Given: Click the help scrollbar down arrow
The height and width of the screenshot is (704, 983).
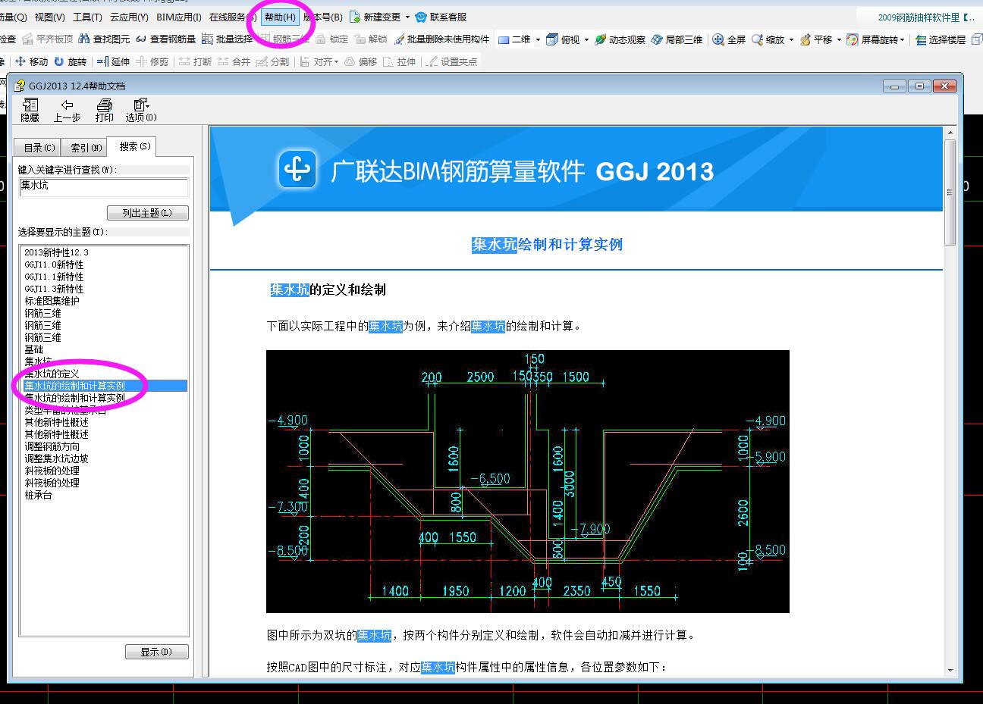Looking at the screenshot, I should 950,670.
